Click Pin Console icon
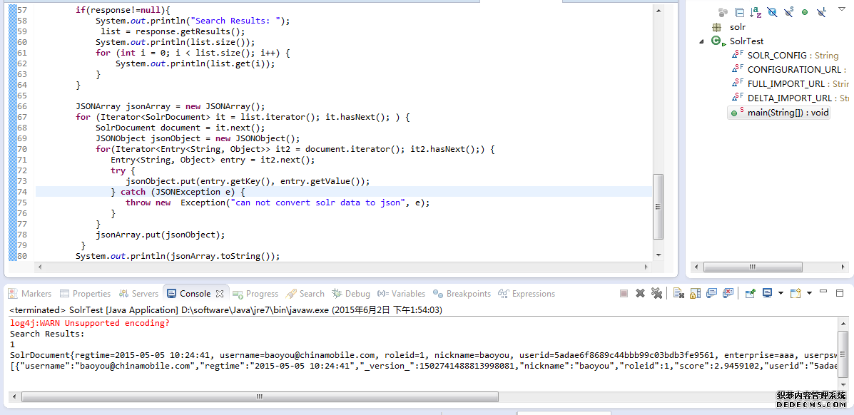Image resolution: width=854 pixels, height=415 pixels. coord(750,293)
